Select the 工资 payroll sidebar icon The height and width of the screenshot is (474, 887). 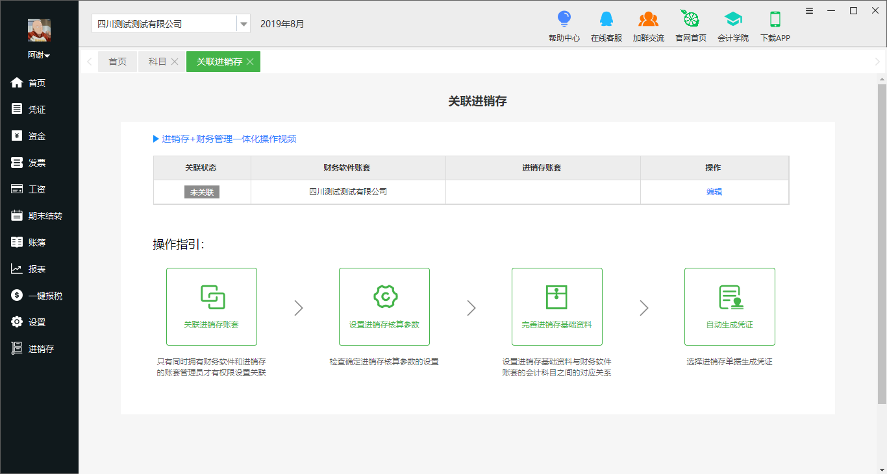tap(17, 189)
